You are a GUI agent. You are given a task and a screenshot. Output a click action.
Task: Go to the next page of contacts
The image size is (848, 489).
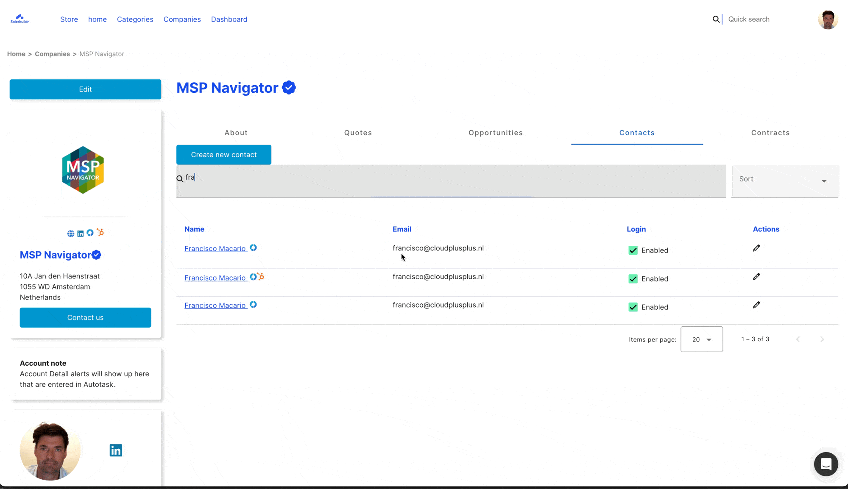point(822,339)
